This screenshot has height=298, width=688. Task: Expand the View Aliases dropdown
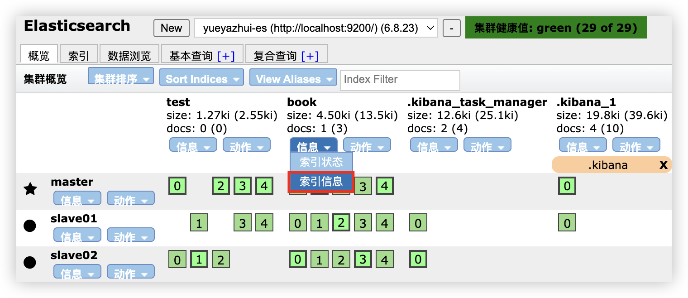click(x=293, y=77)
